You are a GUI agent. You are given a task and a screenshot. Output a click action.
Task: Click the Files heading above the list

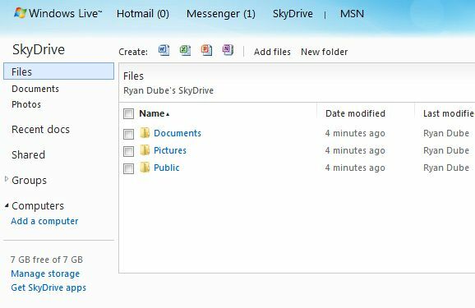134,76
